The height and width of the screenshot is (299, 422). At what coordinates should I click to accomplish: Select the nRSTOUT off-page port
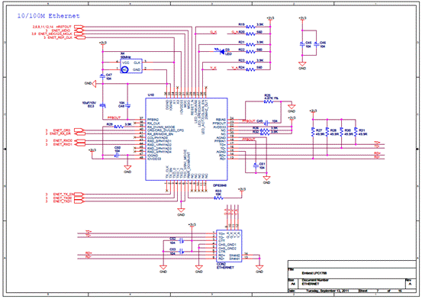click(x=79, y=27)
